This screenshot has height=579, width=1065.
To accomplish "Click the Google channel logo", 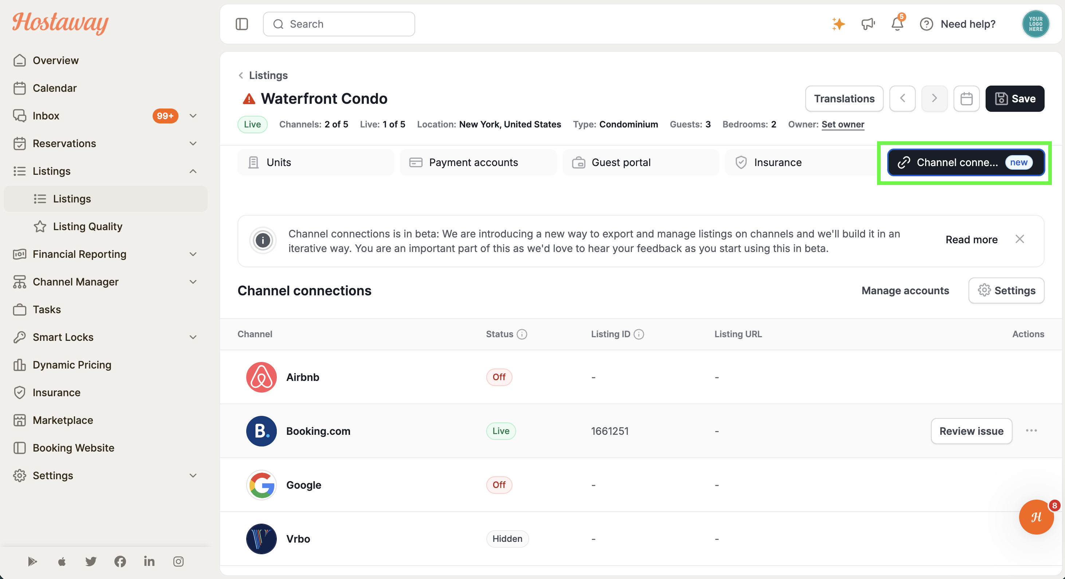I will tap(261, 485).
